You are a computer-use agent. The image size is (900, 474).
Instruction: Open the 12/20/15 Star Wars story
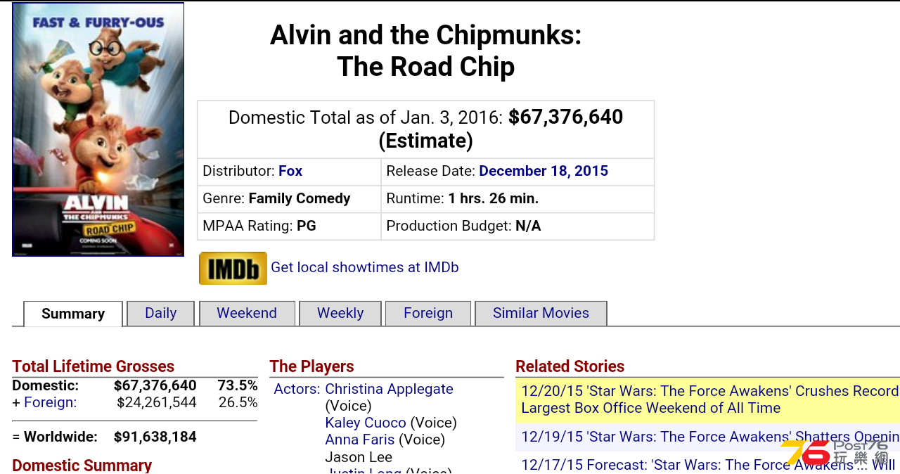point(710,399)
